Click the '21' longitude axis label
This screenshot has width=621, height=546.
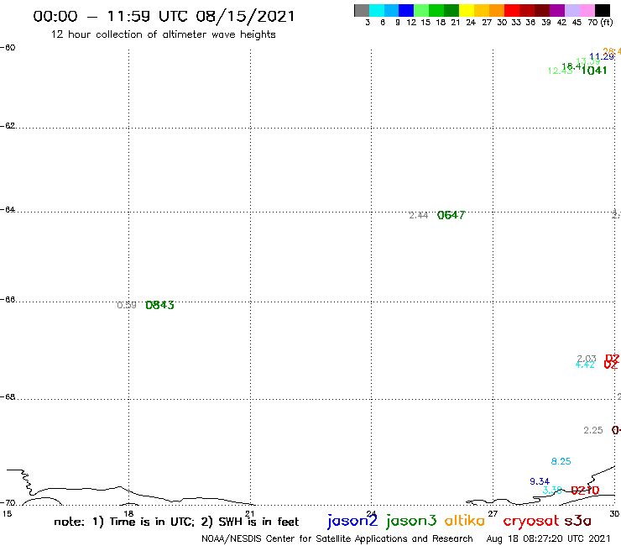250,513
